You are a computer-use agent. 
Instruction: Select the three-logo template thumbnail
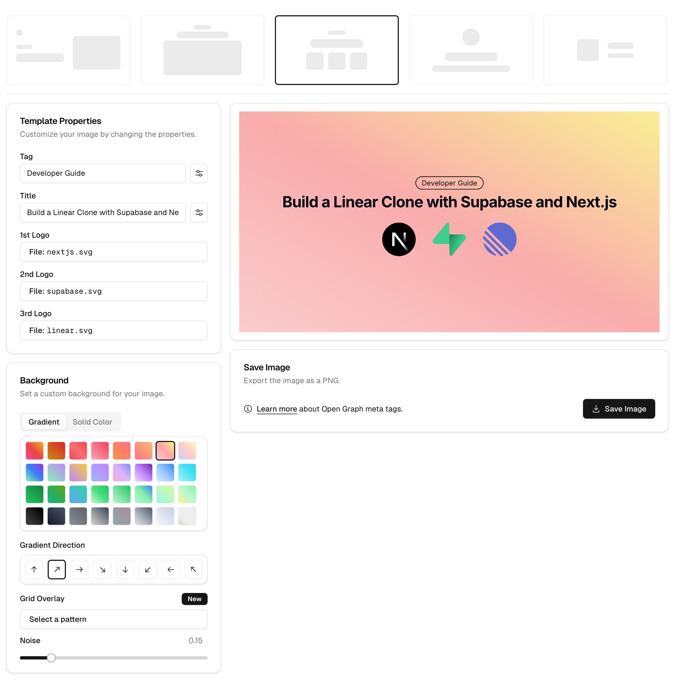point(336,50)
